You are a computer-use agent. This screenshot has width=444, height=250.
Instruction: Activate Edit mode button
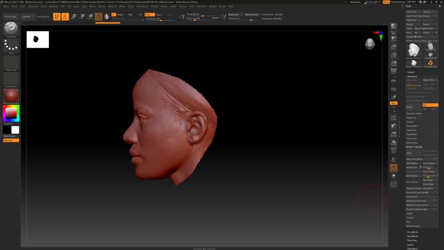(57, 17)
